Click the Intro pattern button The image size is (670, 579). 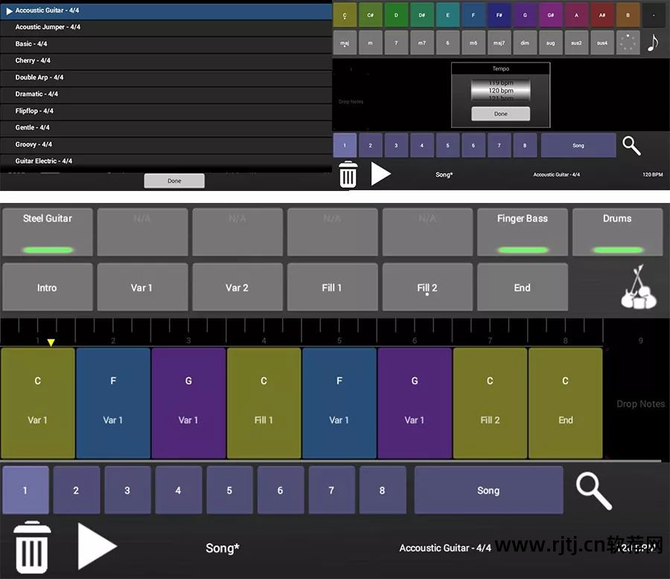pyautogui.click(x=48, y=287)
